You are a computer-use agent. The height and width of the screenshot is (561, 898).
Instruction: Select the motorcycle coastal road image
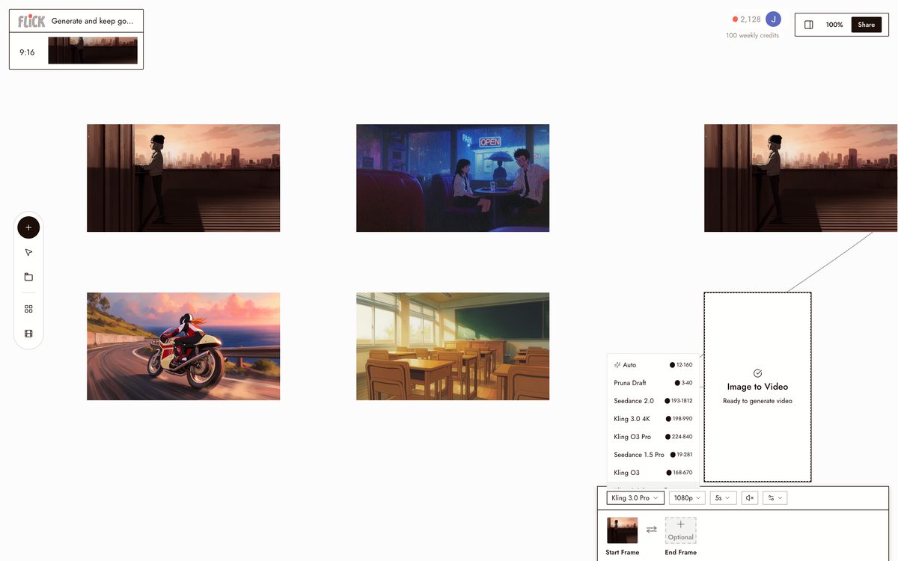pos(183,346)
